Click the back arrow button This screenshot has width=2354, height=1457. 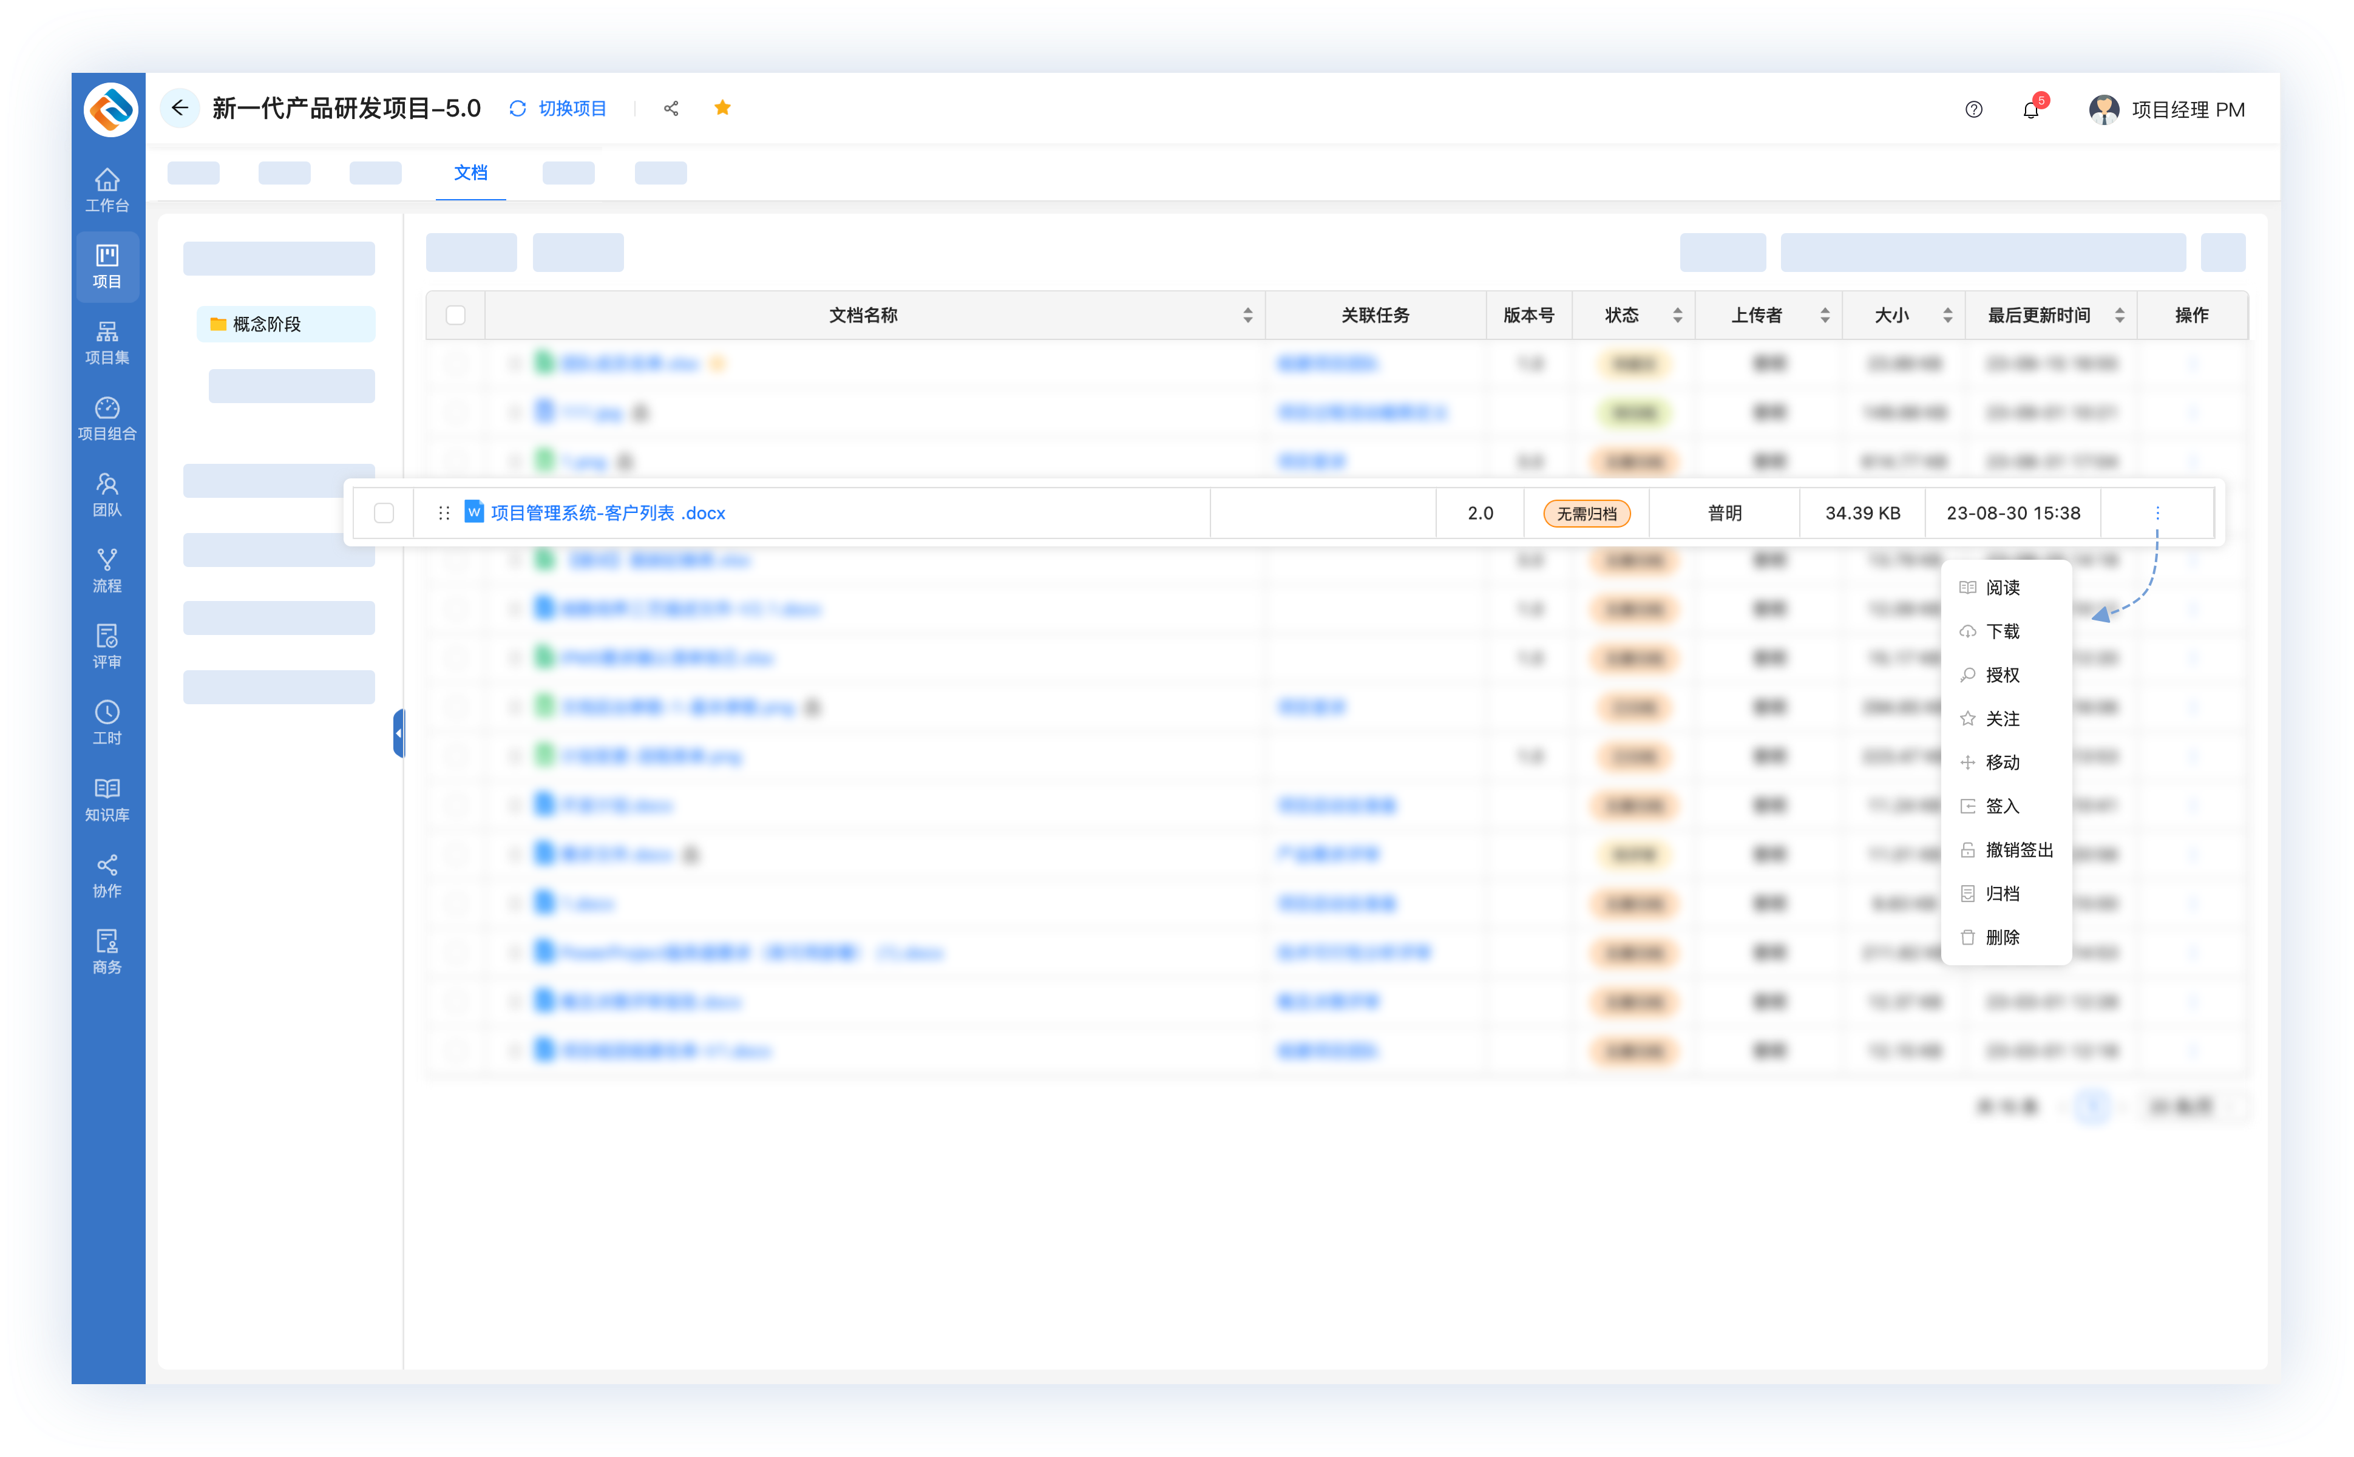click(x=179, y=108)
